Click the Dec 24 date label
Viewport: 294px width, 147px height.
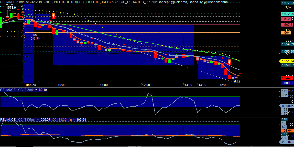(x=31, y=85)
